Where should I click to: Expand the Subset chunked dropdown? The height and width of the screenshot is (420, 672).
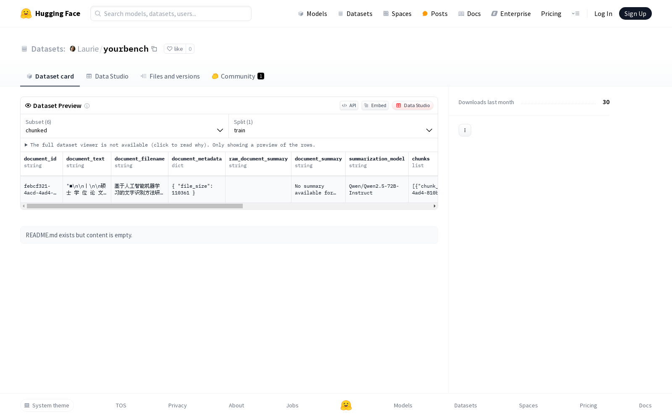point(124,126)
